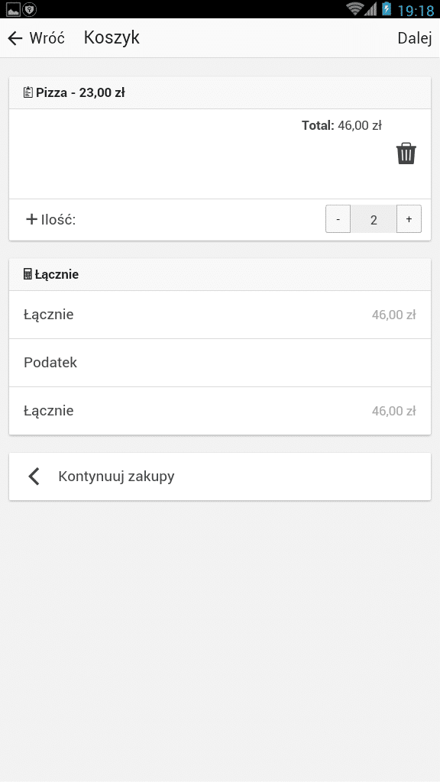Tap the clipboard icon beside Pizza
This screenshot has width=440, height=782.
pos(28,92)
